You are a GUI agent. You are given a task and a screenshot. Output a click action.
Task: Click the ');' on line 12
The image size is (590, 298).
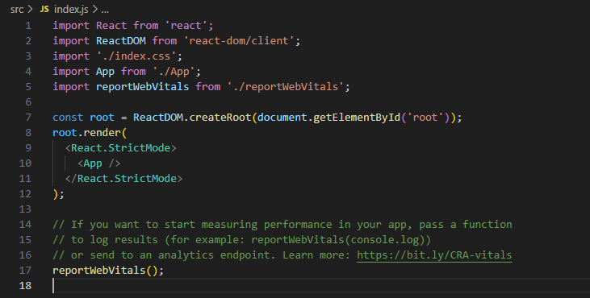tap(59, 194)
